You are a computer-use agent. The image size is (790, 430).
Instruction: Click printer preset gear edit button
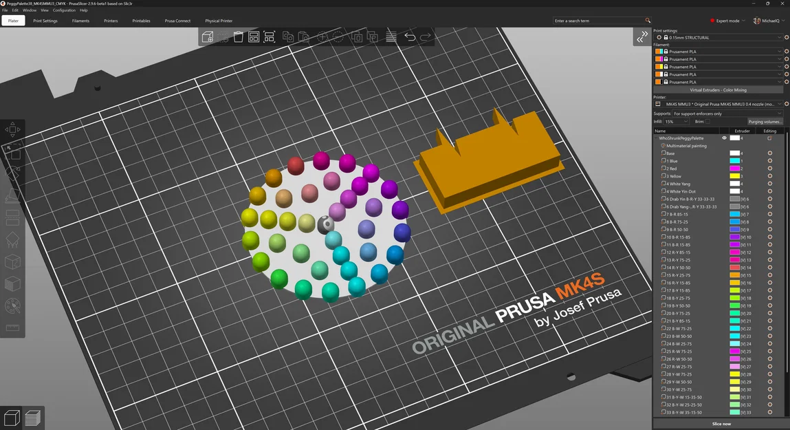[x=787, y=104]
